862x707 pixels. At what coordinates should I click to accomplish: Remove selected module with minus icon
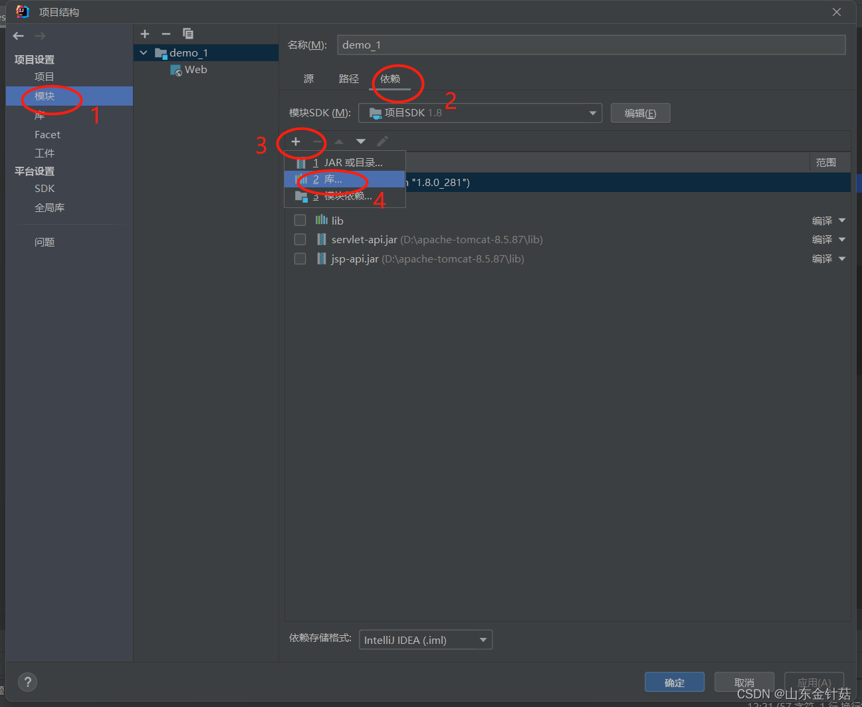[x=166, y=34]
